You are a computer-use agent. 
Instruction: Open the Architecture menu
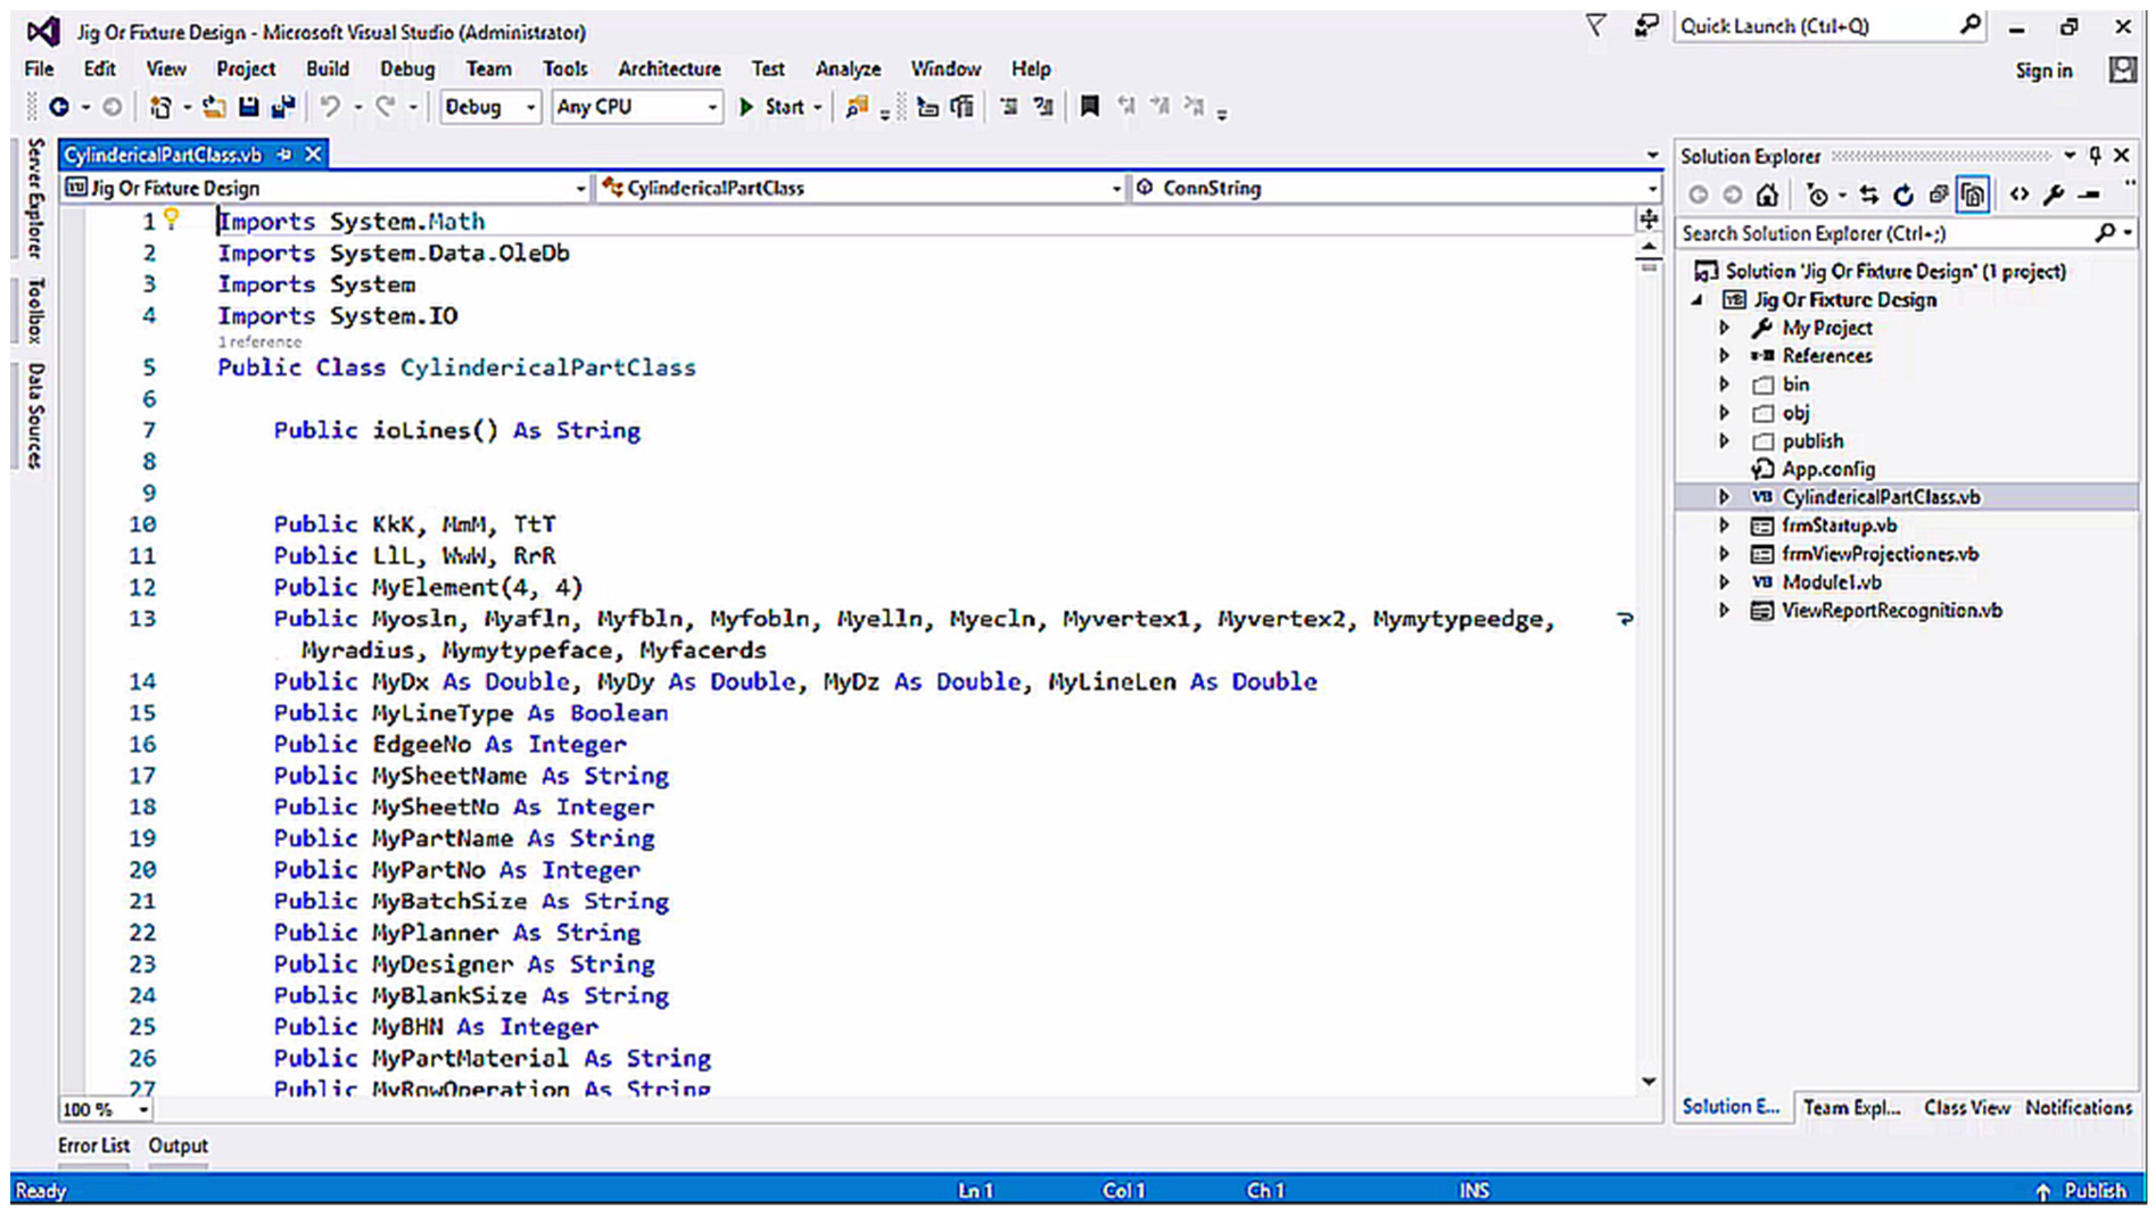669,69
